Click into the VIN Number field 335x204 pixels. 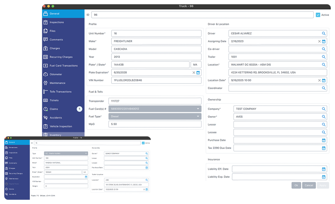click(156, 80)
